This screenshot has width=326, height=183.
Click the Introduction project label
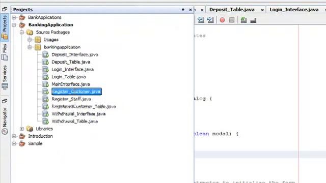(40, 136)
